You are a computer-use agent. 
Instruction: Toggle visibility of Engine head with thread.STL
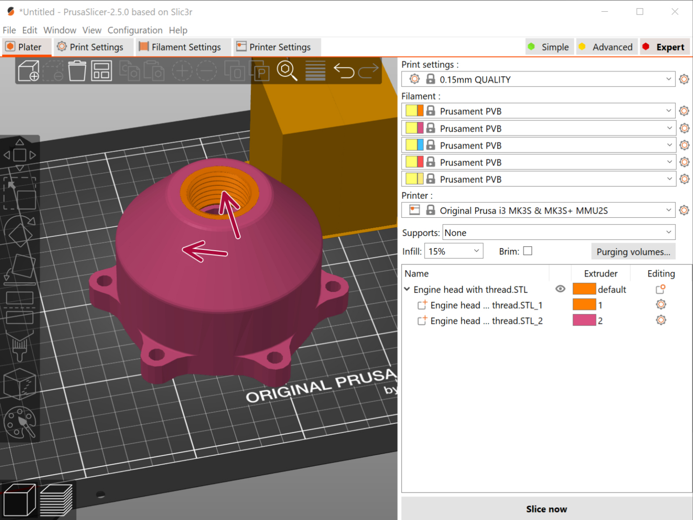click(x=560, y=289)
